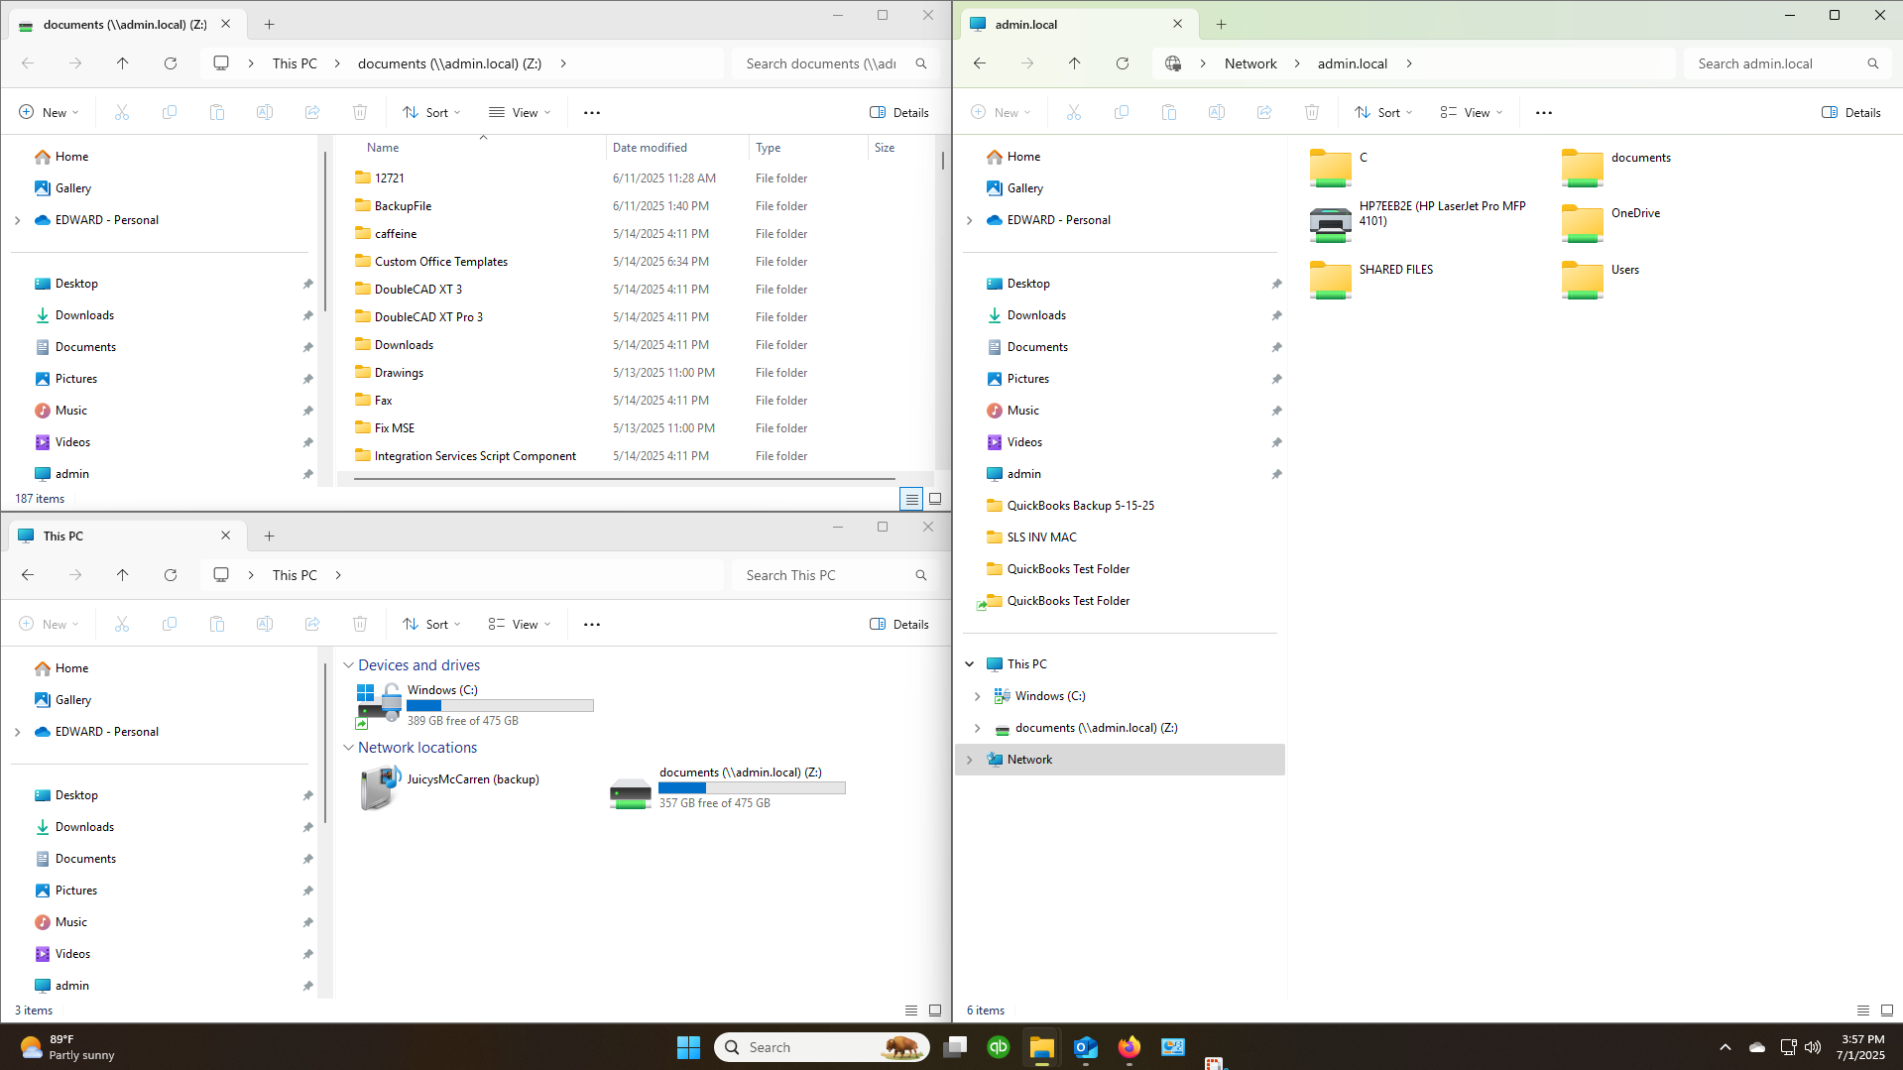Open Firefox from the taskbar
The width and height of the screenshot is (1903, 1070).
[x=1130, y=1047]
